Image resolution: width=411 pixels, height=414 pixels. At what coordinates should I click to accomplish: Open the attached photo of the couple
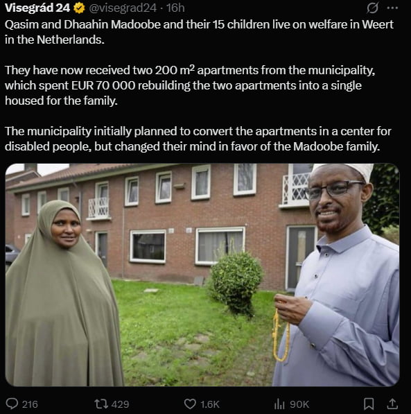[x=202, y=275]
